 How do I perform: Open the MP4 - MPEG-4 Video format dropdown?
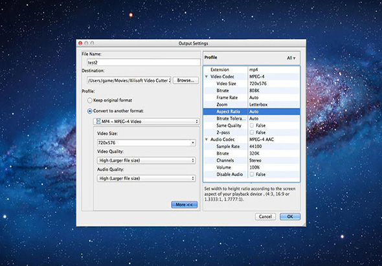pyautogui.click(x=146, y=121)
